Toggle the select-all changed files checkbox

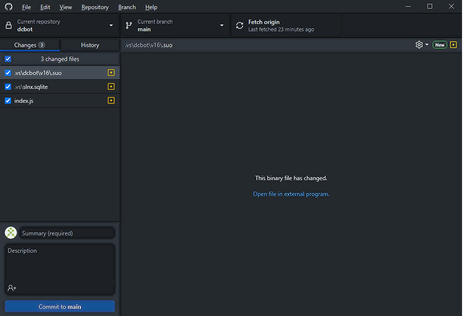pos(8,59)
